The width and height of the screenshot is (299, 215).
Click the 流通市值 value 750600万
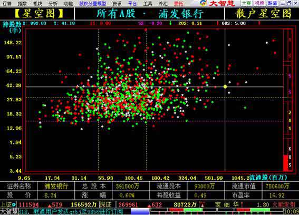click(277, 186)
